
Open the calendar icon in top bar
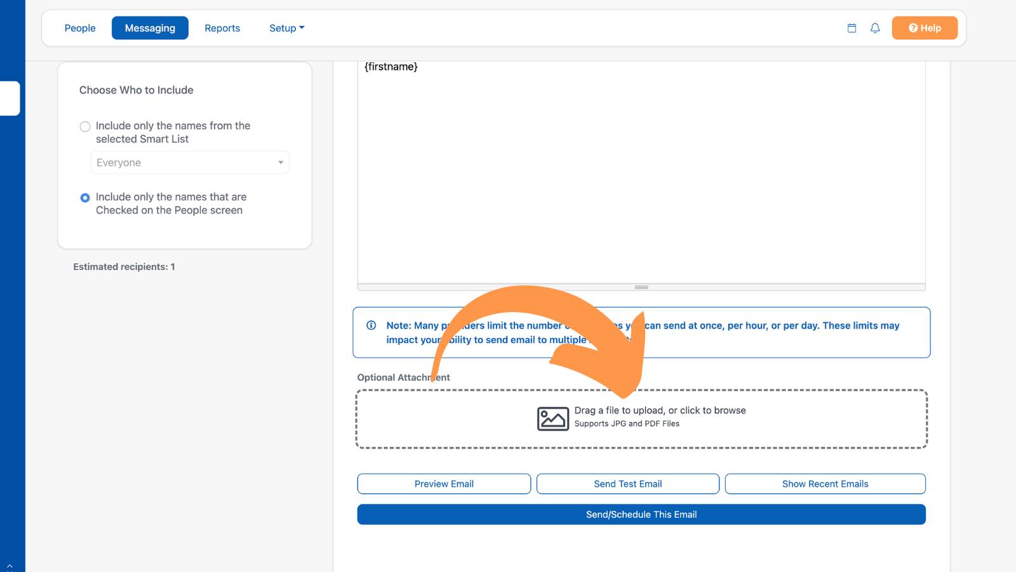pos(852,28)
